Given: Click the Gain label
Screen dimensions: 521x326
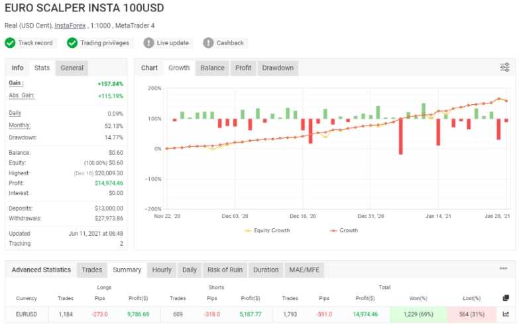Looking at the screenshot, I should [x=16, y=83].
